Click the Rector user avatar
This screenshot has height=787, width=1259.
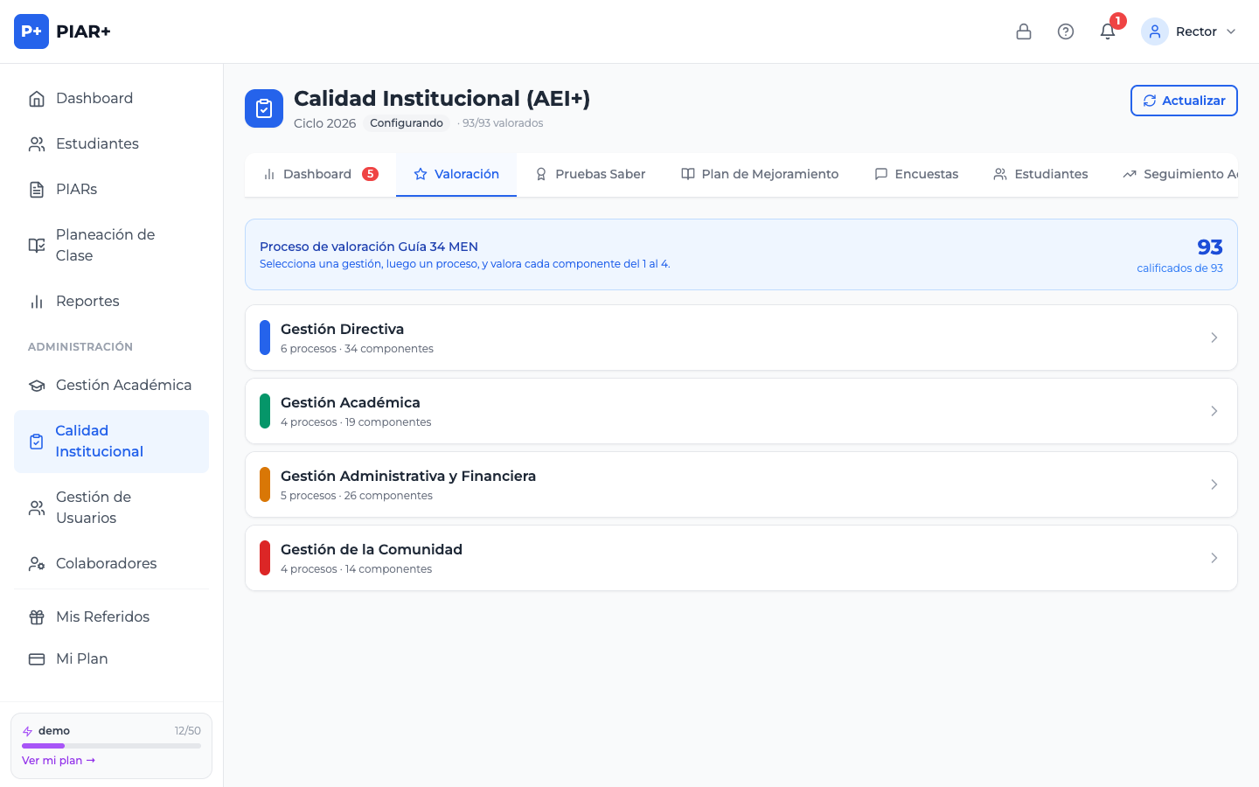[x=1155, y=31]
